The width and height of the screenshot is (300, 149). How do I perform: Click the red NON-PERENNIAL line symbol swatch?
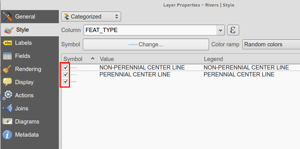(x=74, y=68)
